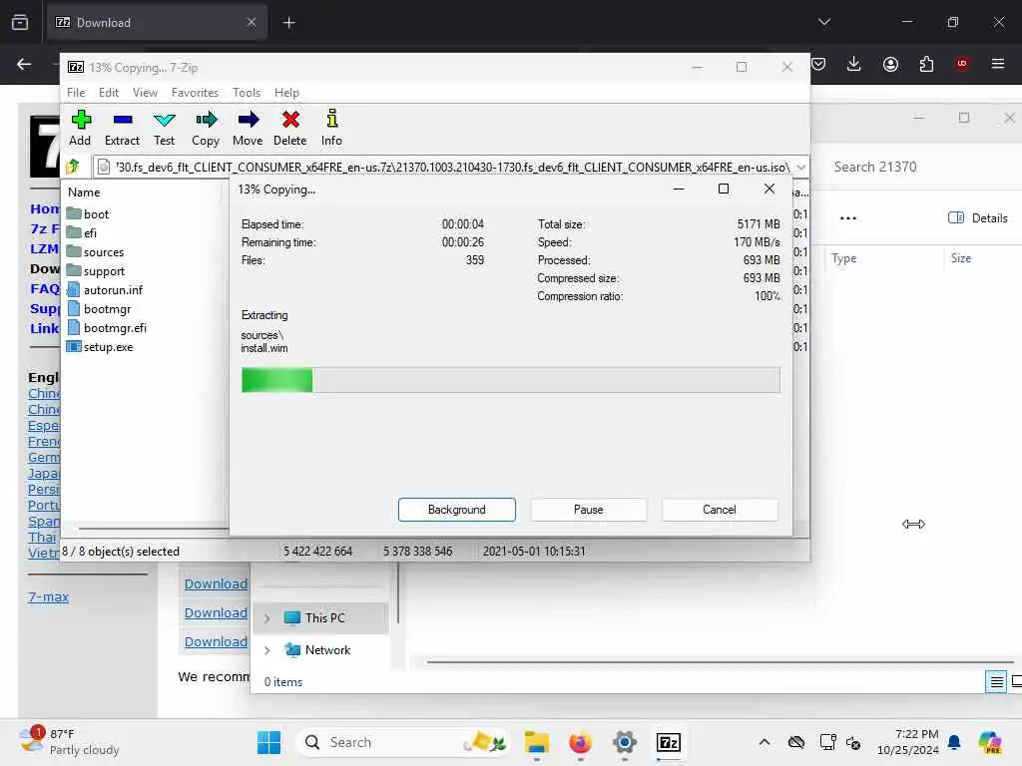1022x766 pixels.
Task: Click the Extract toolbar icon
Action: coord(122,128)
